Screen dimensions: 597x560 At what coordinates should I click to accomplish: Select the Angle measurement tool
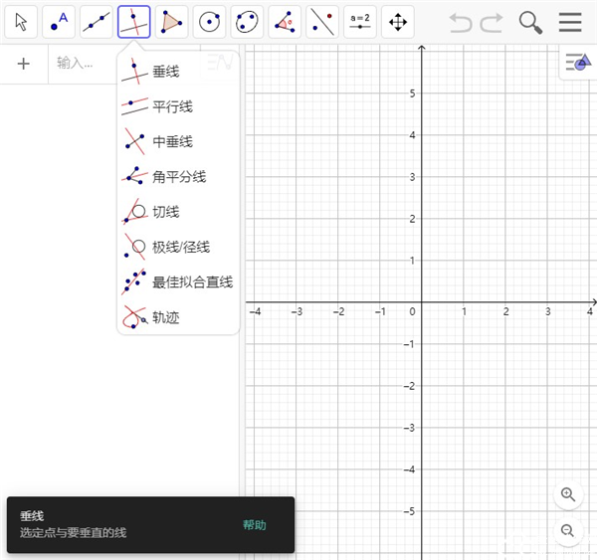point(285,22)
